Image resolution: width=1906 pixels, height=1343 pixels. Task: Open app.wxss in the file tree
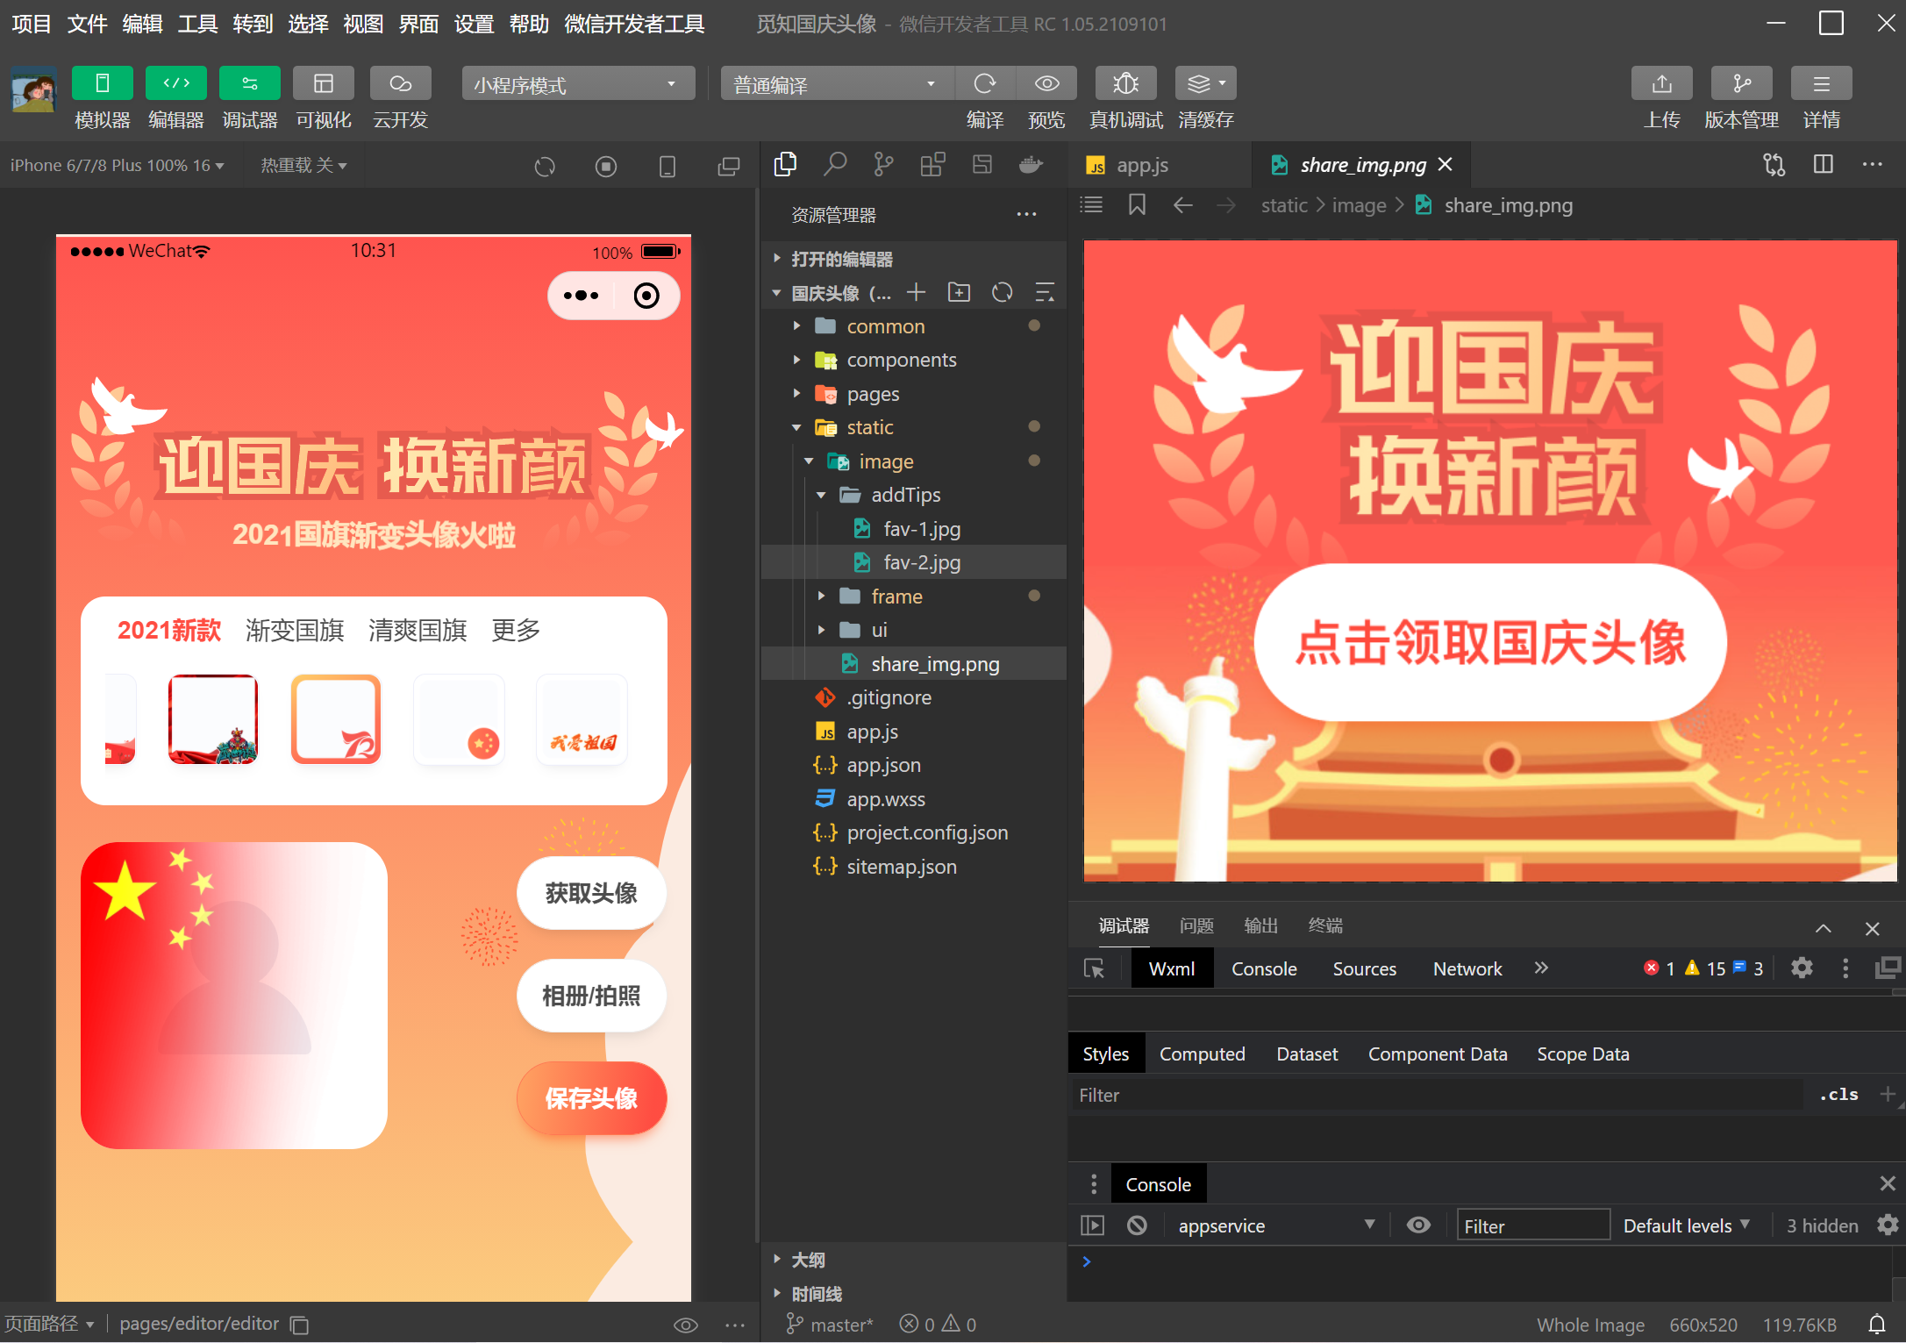(914, 799)
